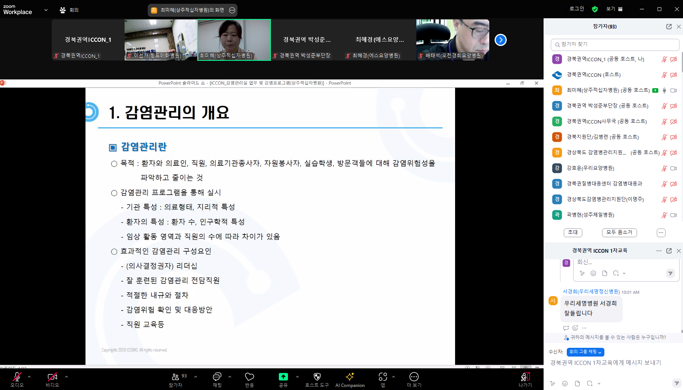Attach file icon in bottom chat toolbar

click(577, 384)
